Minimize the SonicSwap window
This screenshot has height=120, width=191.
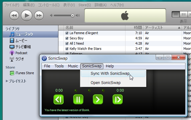(x=160, y=57)
